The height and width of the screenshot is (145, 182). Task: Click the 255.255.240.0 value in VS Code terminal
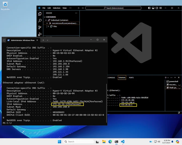[128, 102]
